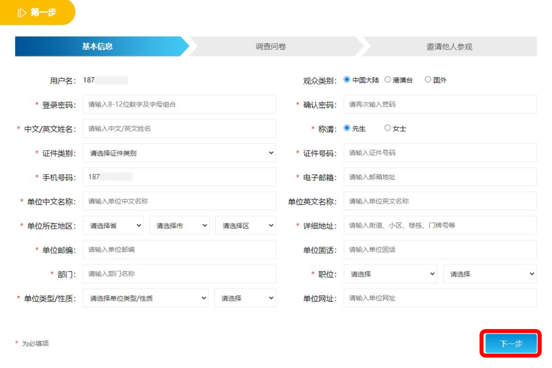Screen dimensions: 552x368
Task: Pick 先生 as the title
Action: (x=347, y=128)
